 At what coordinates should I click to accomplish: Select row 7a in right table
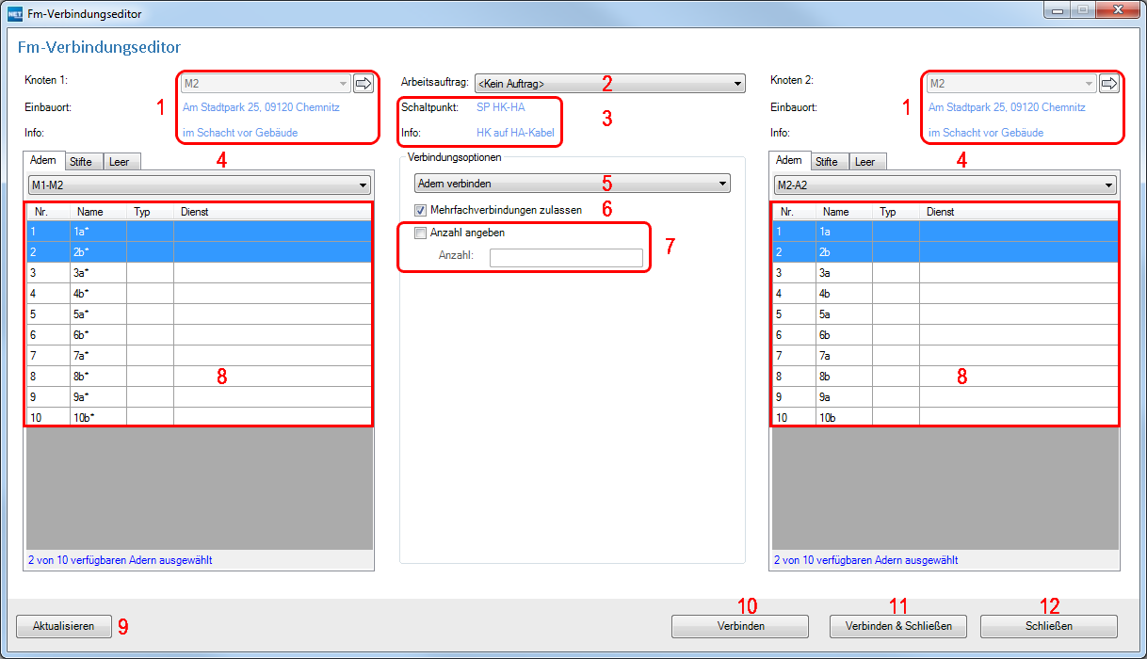pyautogui.click(x=945, y=355)
